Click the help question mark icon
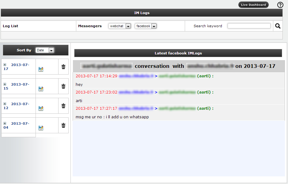 click(280, 5)
